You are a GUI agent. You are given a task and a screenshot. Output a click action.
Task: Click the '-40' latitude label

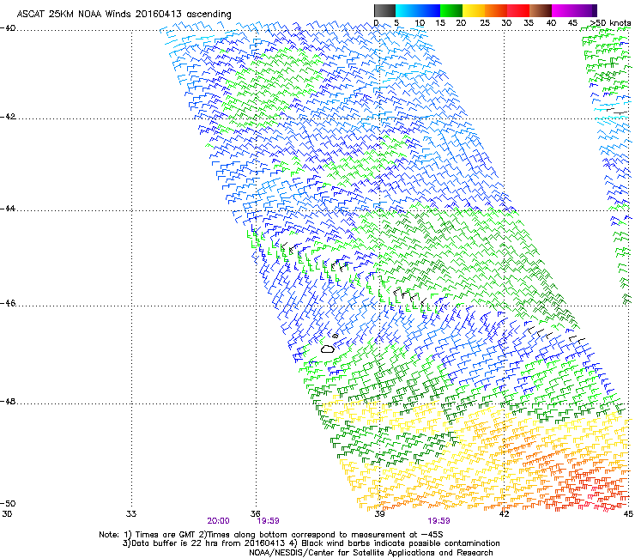8,28
